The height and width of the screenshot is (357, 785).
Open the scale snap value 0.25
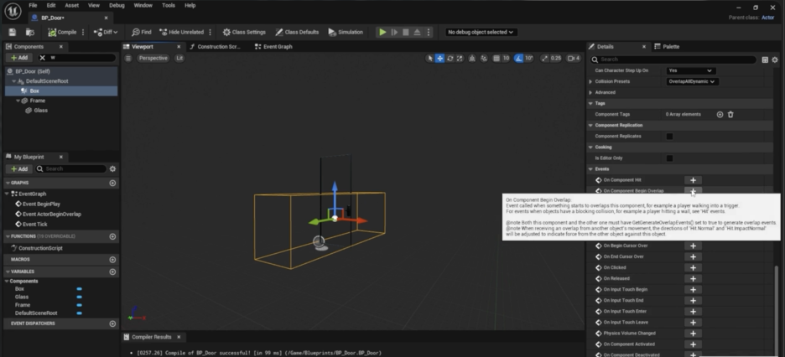[x=556, y=59]
